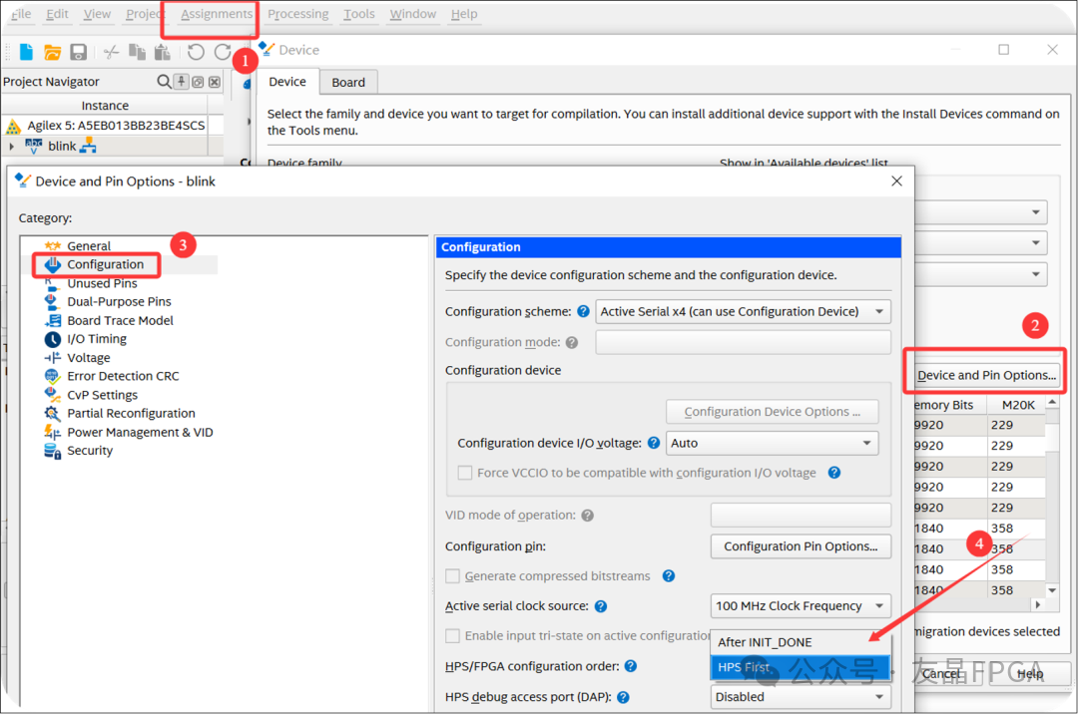Toggle Generate compressed bitstreams checkbox
The image size is (1078, 714).
[452, 576]
